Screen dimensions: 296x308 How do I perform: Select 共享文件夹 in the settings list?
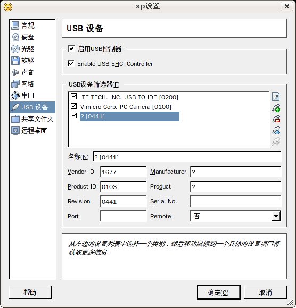(x=32, y=119)
